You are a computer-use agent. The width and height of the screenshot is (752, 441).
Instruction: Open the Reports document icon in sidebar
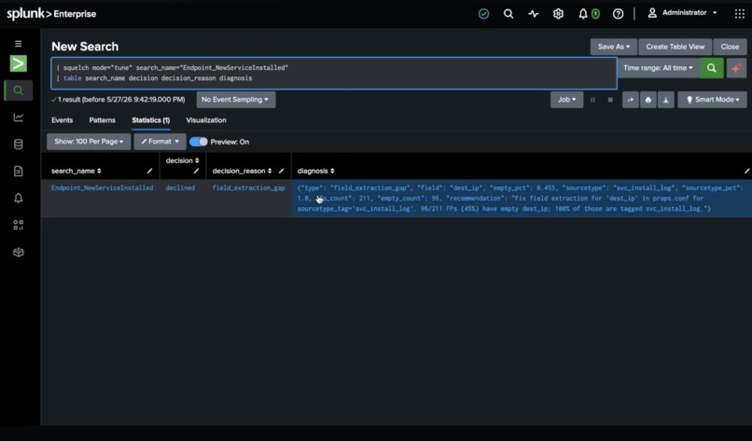click(x=19, y=172)
